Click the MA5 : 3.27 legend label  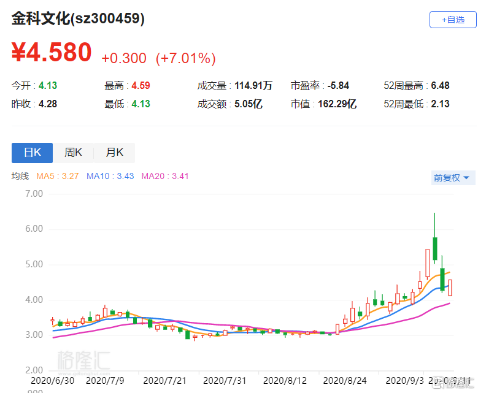click(57, 176)
